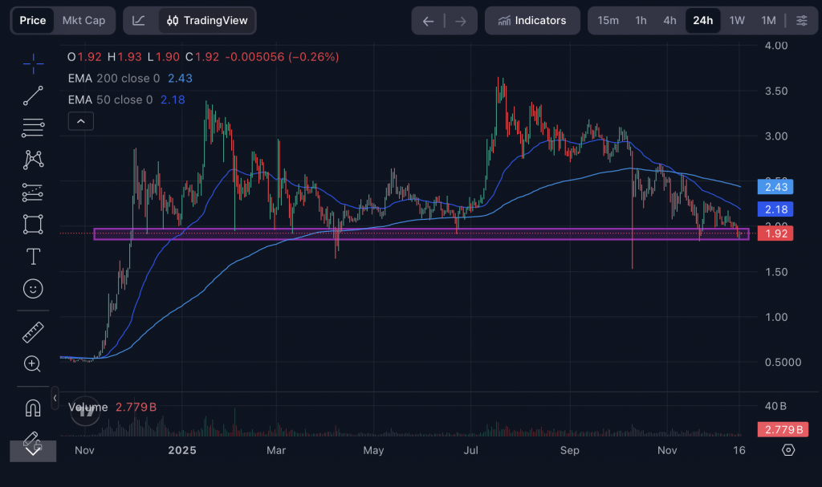Open the emoji icons tool
The height and width of the screenshot is (487, 822).
(x=33, y=288)
